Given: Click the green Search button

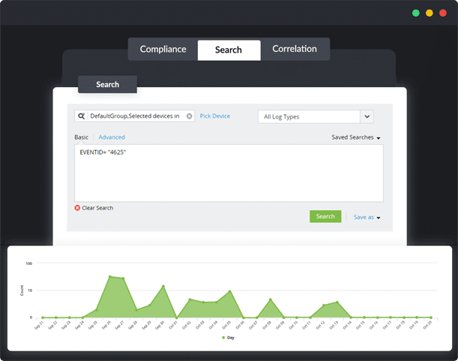Looking at the screenshot, I should tap(325, 216).
